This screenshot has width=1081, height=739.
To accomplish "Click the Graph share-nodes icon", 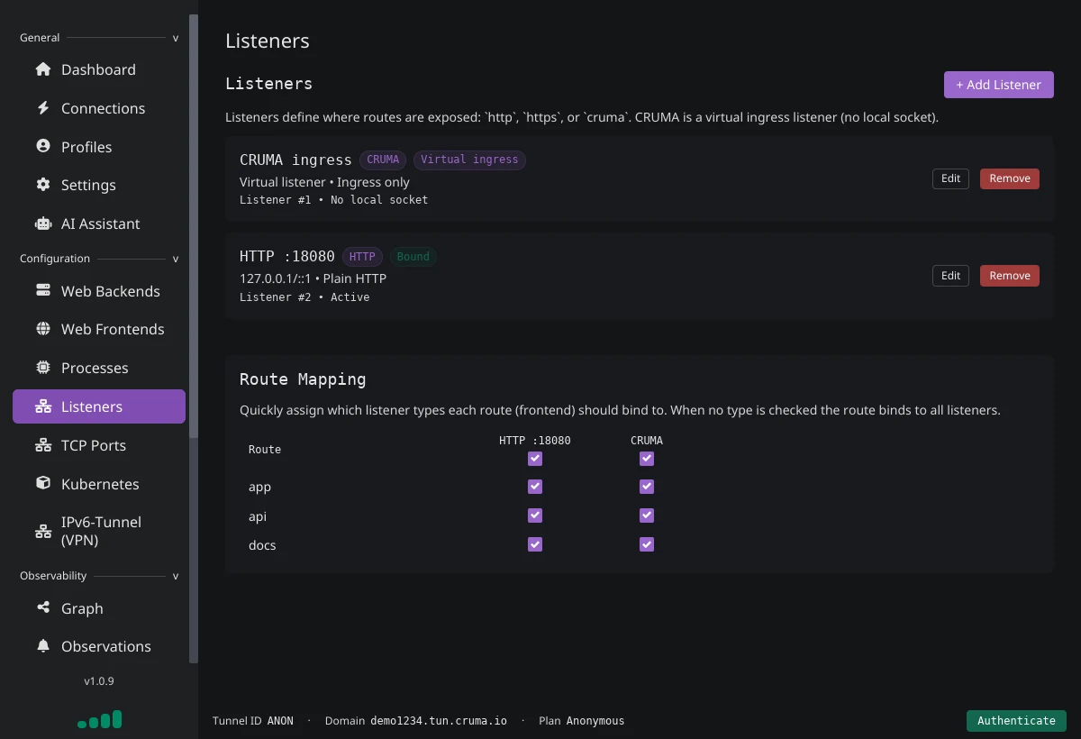I will pos(43,608).
